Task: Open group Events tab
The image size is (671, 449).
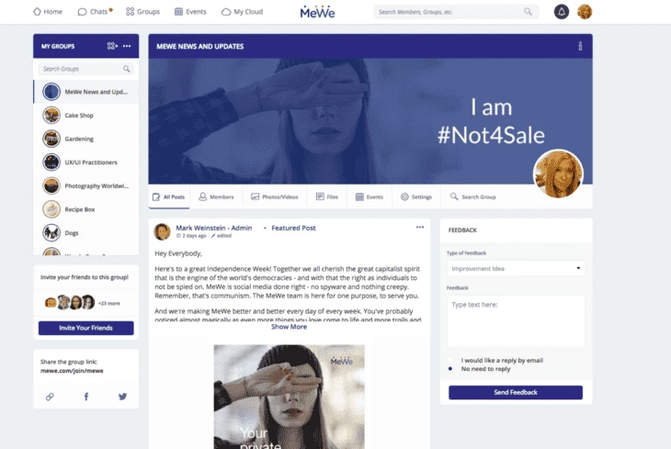Action: click(x=370, y=196)
